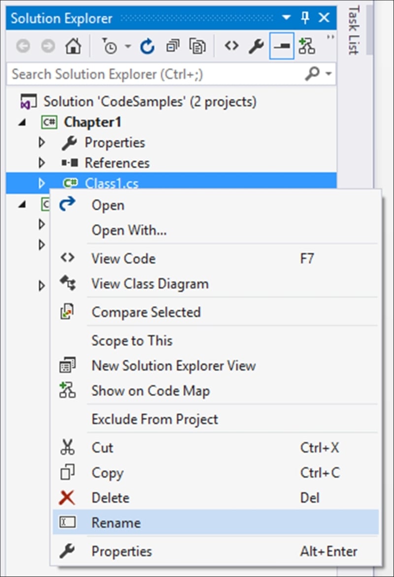The width and height of the screenshot is (394, 577).
Task: Select Delete in the context menu
Action: coord(110,498)
